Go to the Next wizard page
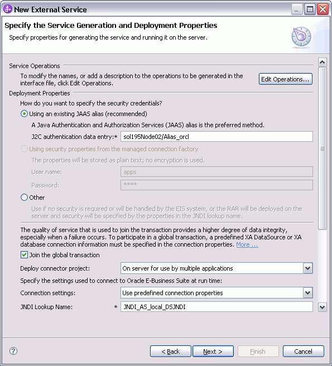 pyautogui.click(x=213, y=351)
